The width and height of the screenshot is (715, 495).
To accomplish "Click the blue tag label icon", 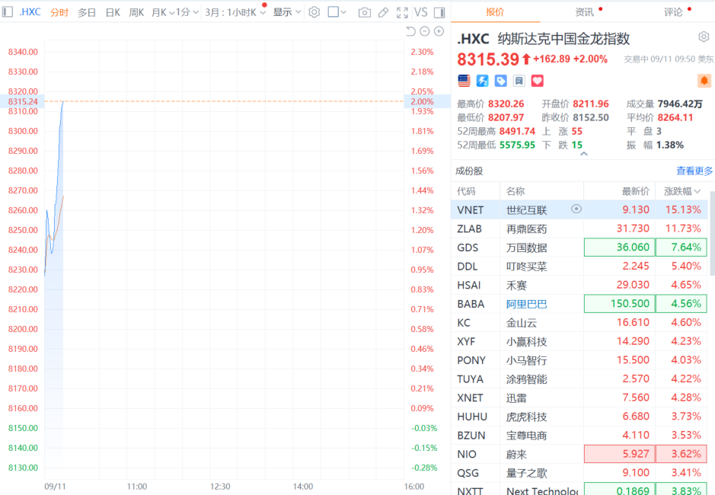I will click(501, 81).
